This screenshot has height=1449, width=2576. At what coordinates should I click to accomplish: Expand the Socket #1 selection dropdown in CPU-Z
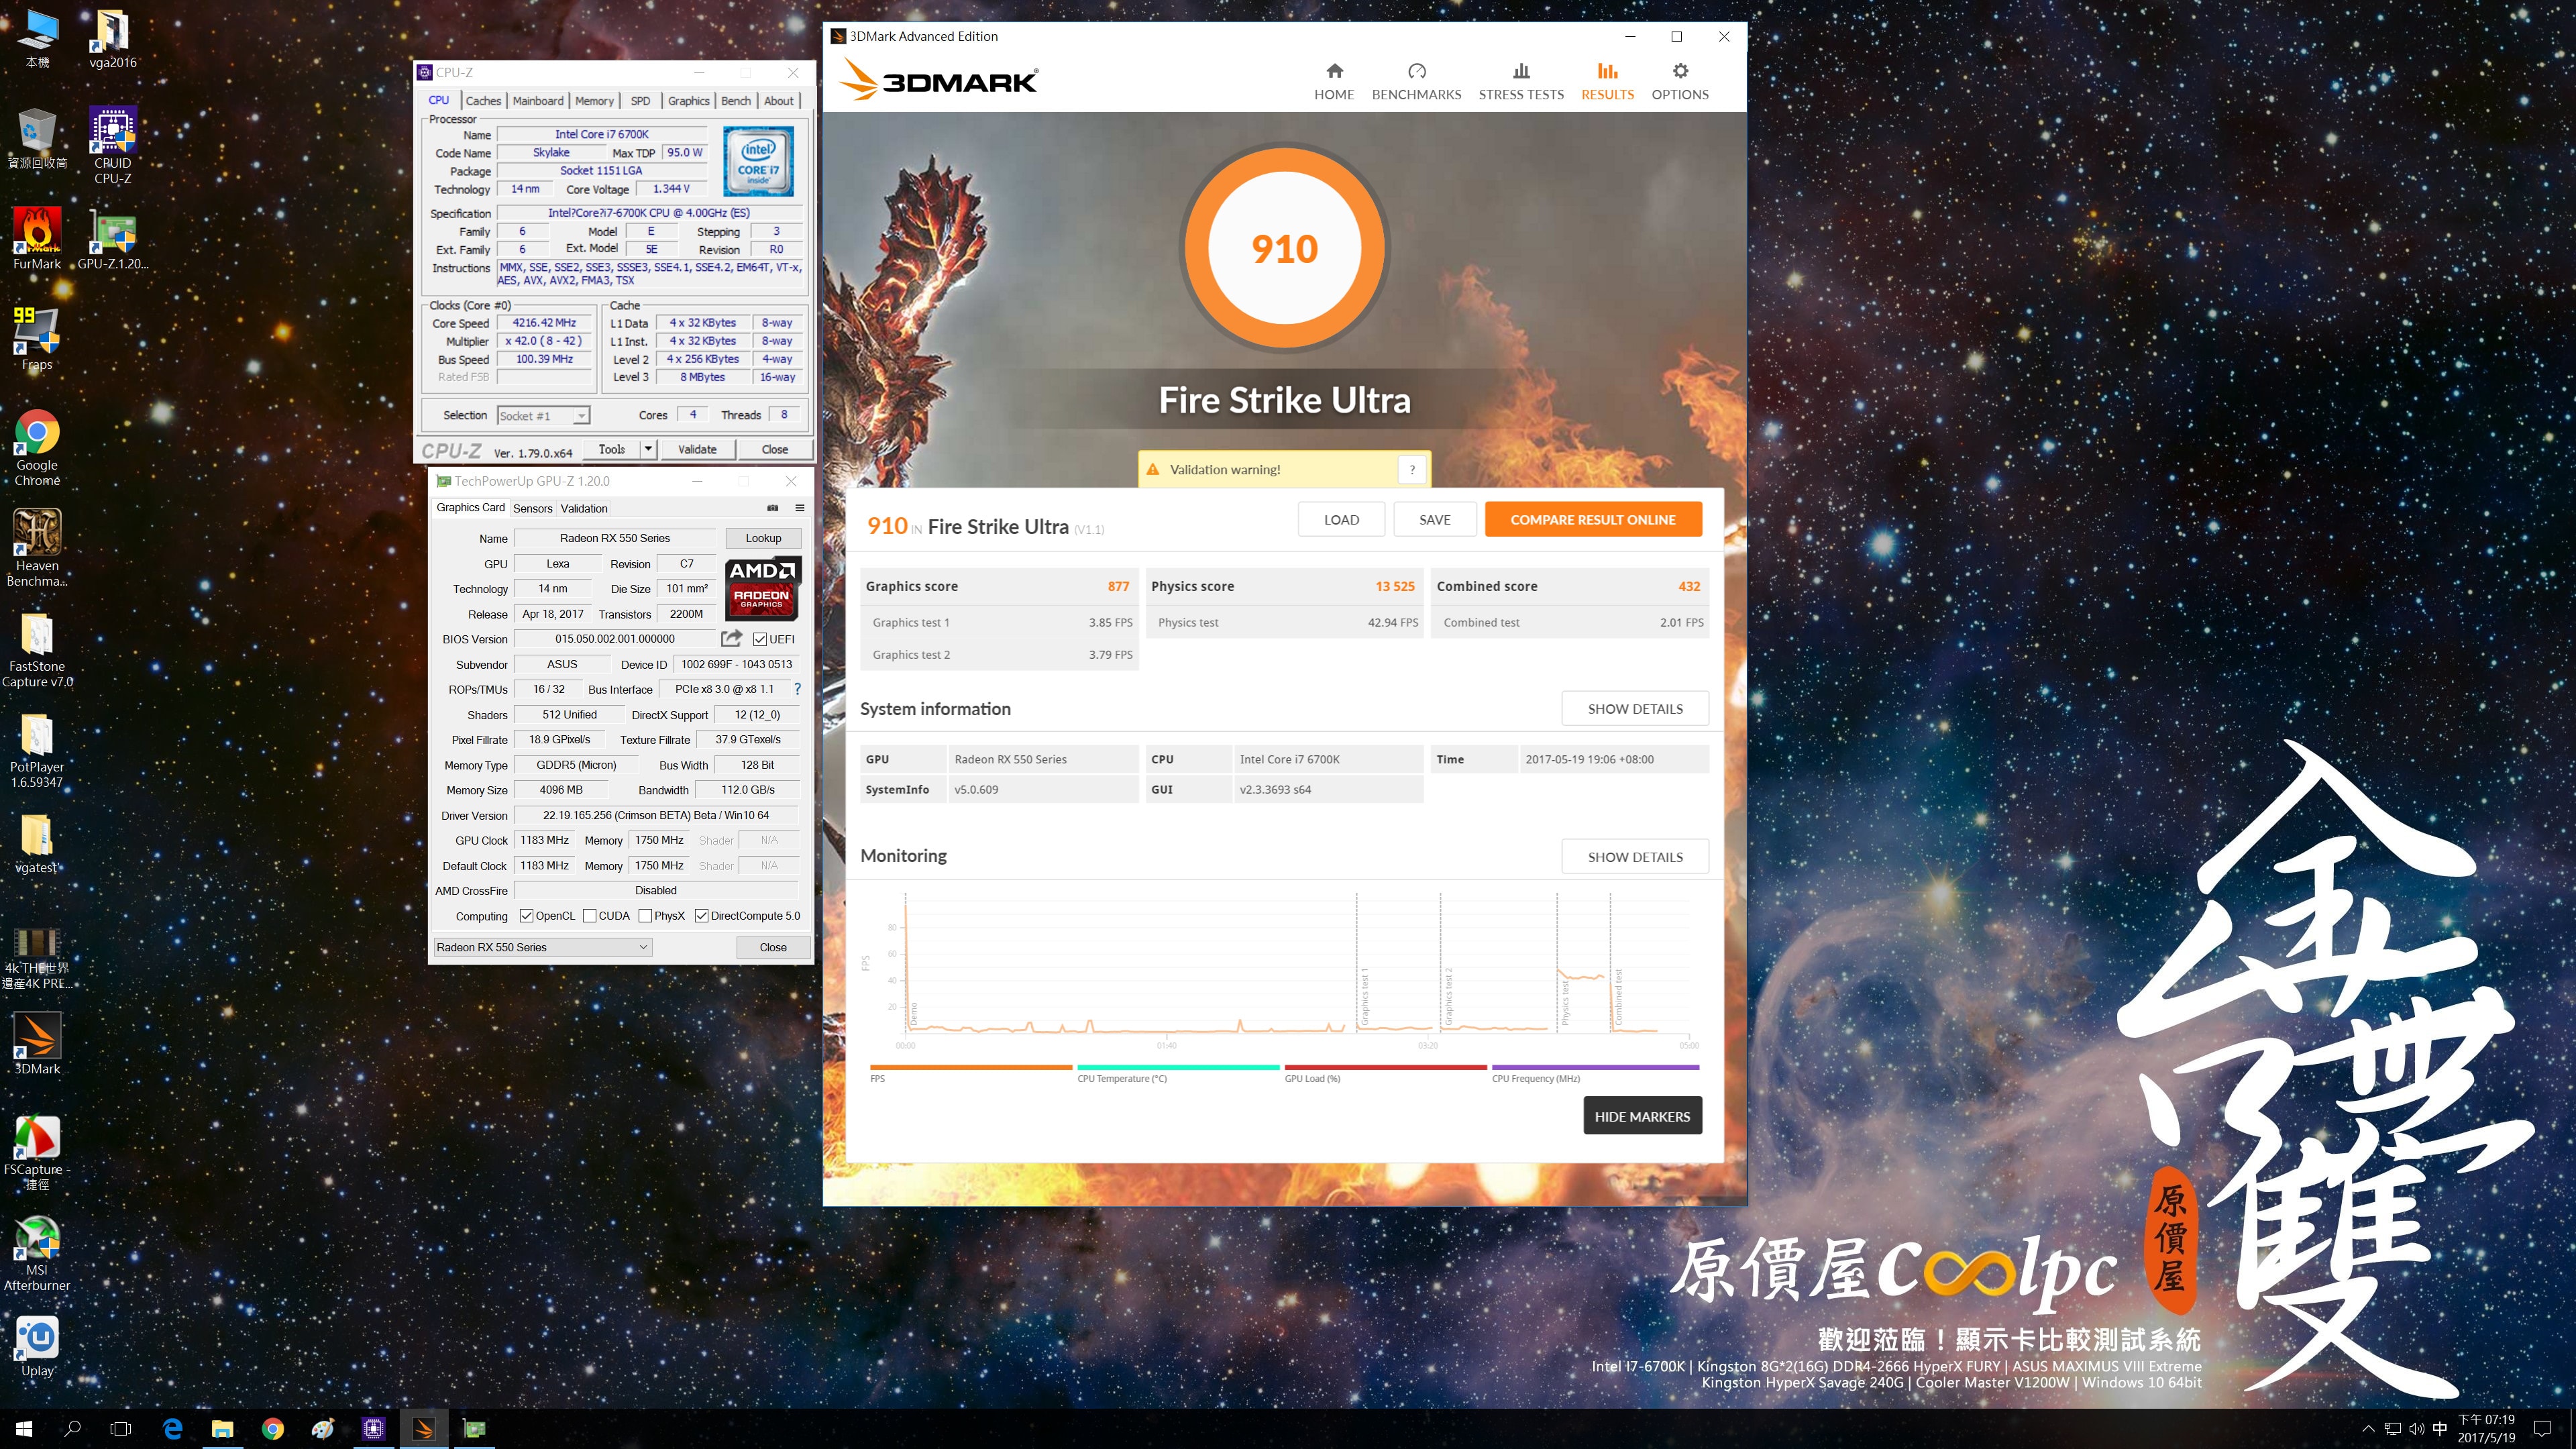tap(581, 416)
